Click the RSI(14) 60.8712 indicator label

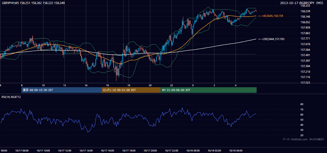[x=11, y=97]
